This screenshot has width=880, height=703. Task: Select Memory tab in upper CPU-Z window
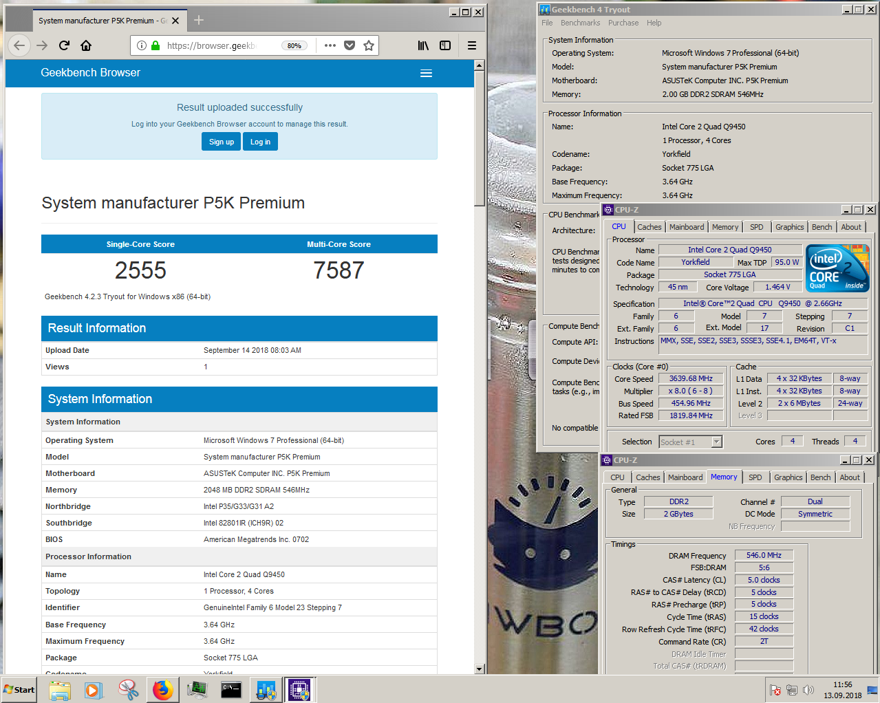[725, 227]
